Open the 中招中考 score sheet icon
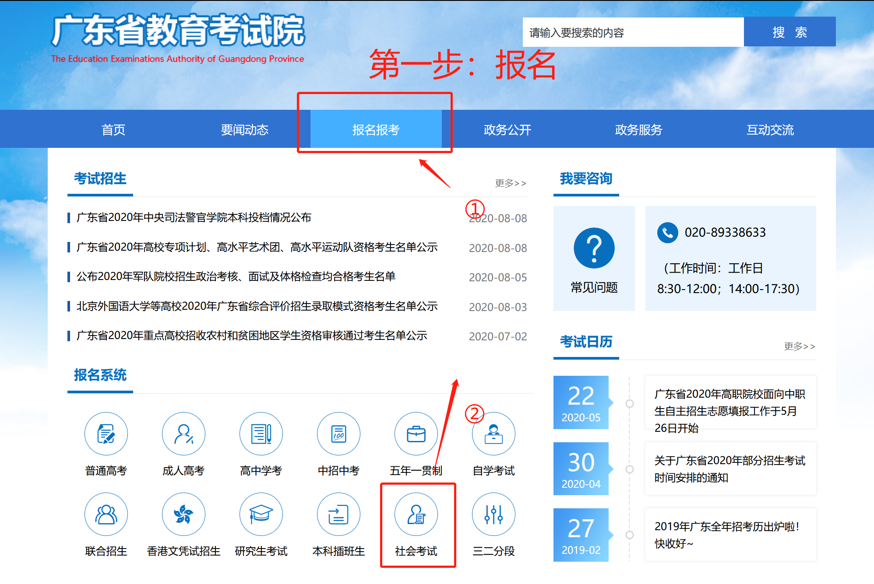This screenshot has width=874, height=584. point(338,434)
